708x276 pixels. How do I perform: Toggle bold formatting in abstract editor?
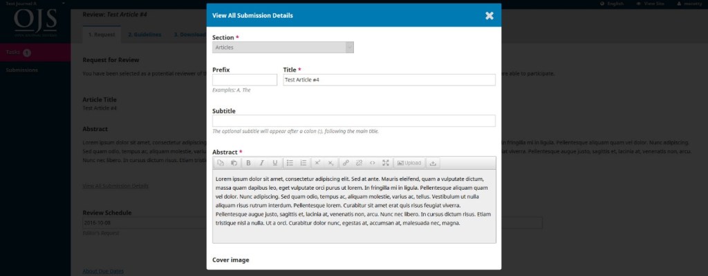(x=248, y=163)
